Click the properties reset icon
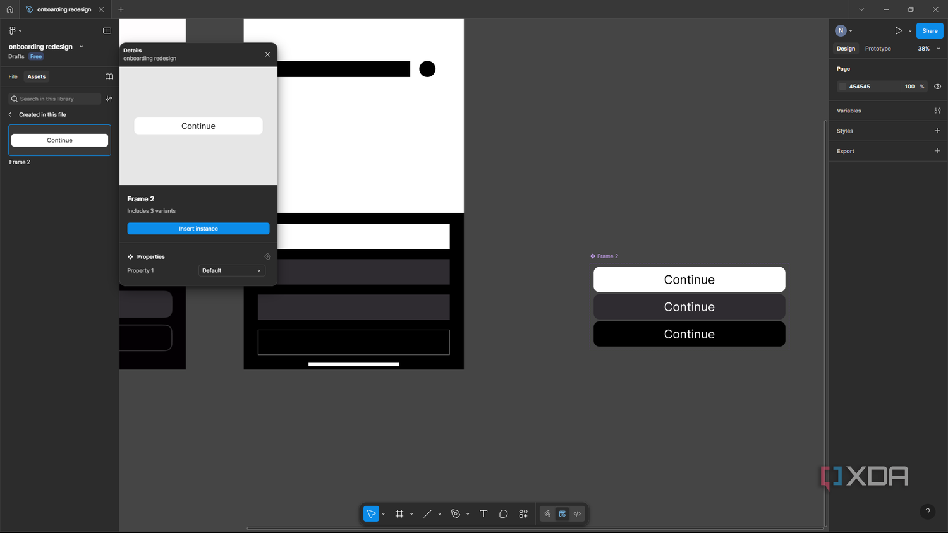 tap(267, 256)
